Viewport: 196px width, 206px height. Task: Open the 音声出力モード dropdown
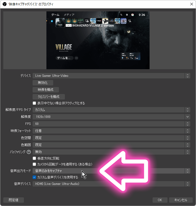coord(111,171)
